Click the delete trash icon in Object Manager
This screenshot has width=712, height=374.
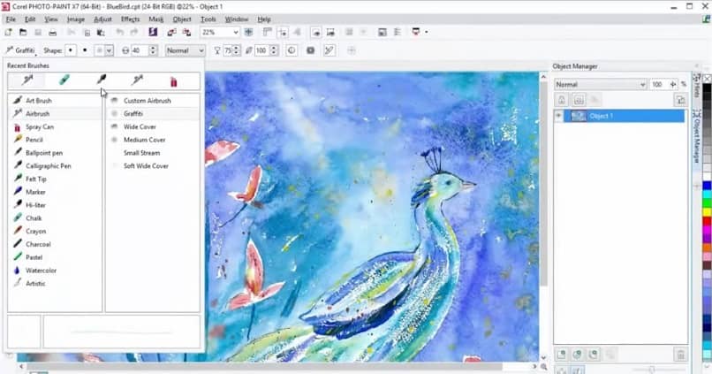(680, 354)
